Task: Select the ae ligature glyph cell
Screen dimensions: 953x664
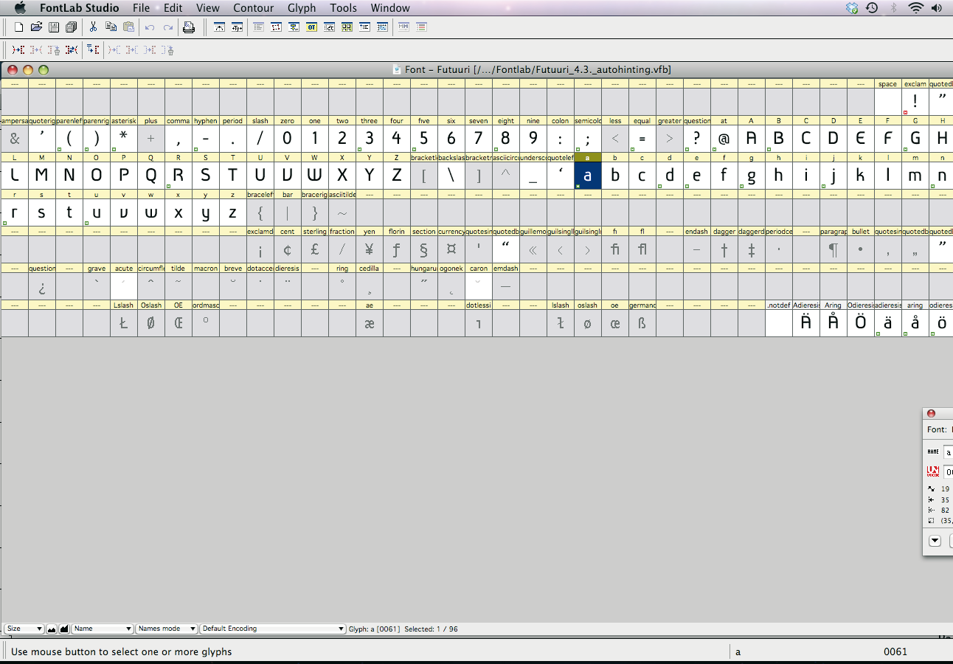Action: point(370,323)
